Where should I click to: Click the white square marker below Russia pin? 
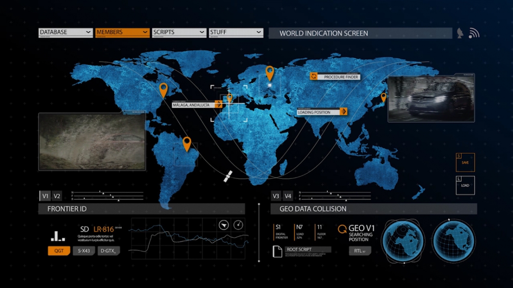point(270,85)
